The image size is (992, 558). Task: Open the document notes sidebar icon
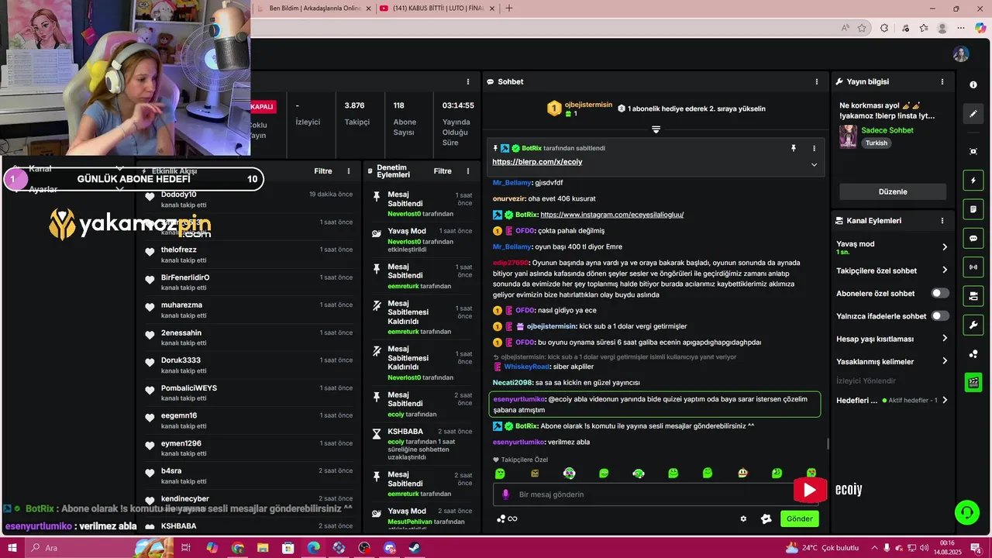point(973,209)
